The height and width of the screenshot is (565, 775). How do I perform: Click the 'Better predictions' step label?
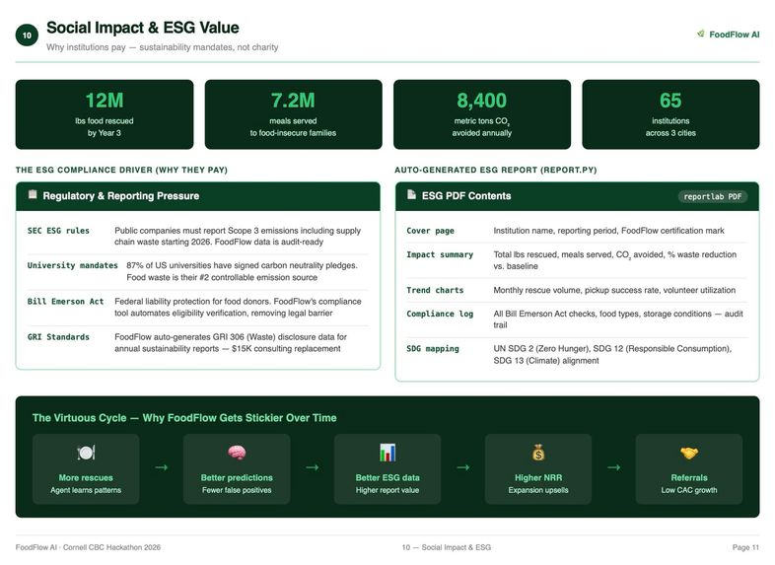(237, 477)
